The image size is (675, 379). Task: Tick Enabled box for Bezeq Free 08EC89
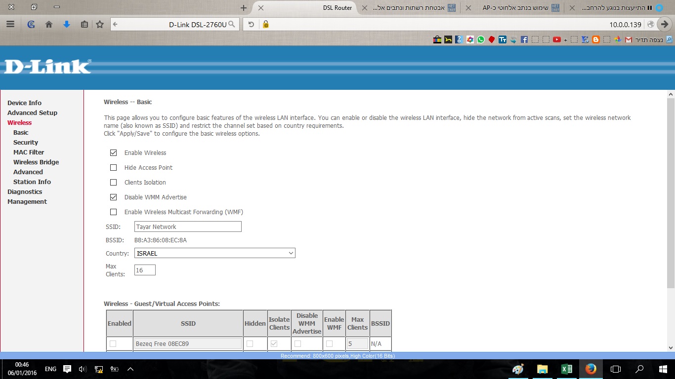click(x=113, y=343)
